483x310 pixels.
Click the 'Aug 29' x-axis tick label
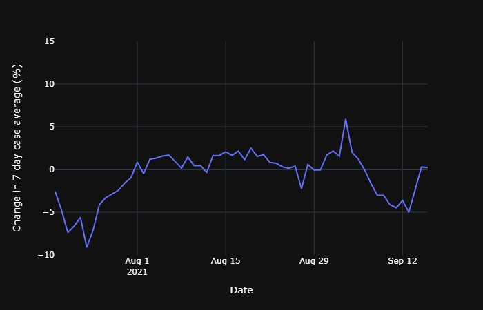click(314, 261)
